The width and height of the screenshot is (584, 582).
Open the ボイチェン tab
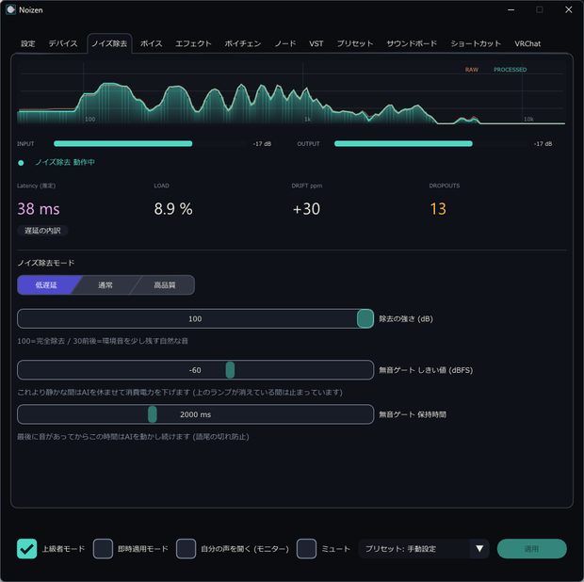tap(242, 43)
